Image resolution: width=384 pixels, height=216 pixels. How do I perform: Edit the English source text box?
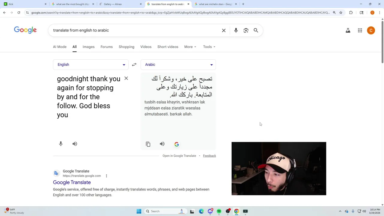coord(88,97)
